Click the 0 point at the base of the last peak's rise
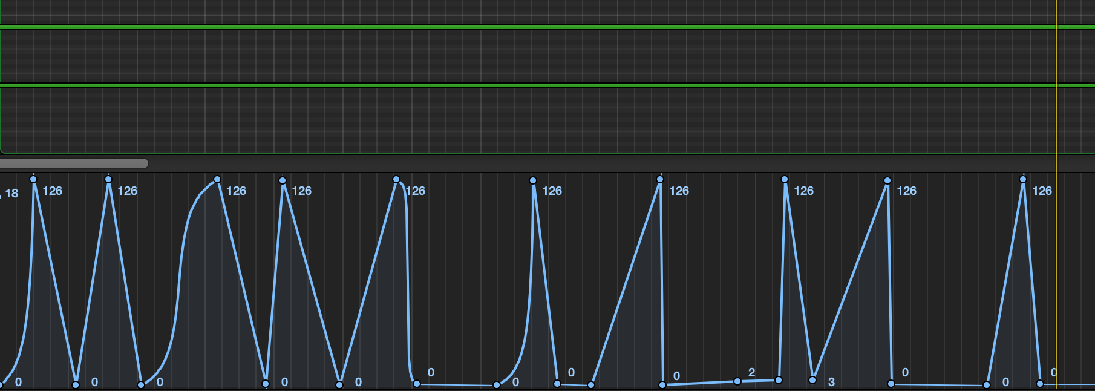Screen dimensions: 1095x391 987,384
